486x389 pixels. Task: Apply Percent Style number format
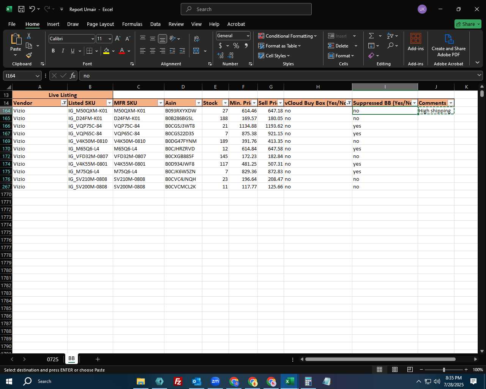[x=236, y=46]
